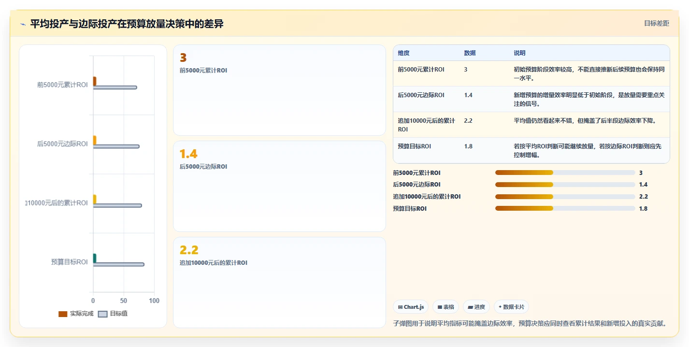
Task: Click the footer note starting with 子弹图用于说明
Action: (531, 323)
